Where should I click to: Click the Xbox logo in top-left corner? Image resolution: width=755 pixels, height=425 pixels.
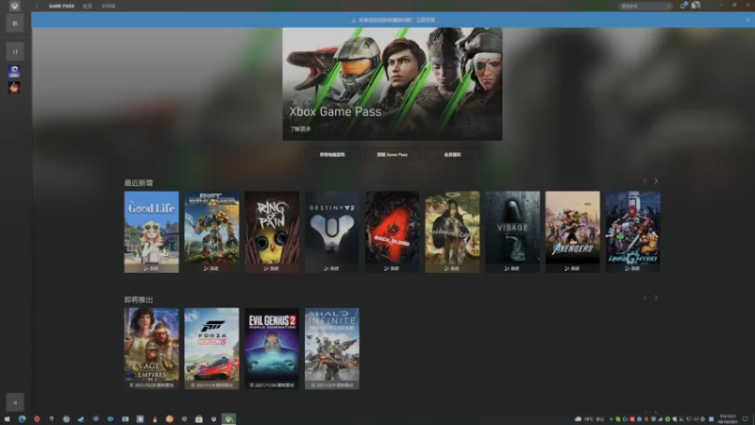point(14,6)
